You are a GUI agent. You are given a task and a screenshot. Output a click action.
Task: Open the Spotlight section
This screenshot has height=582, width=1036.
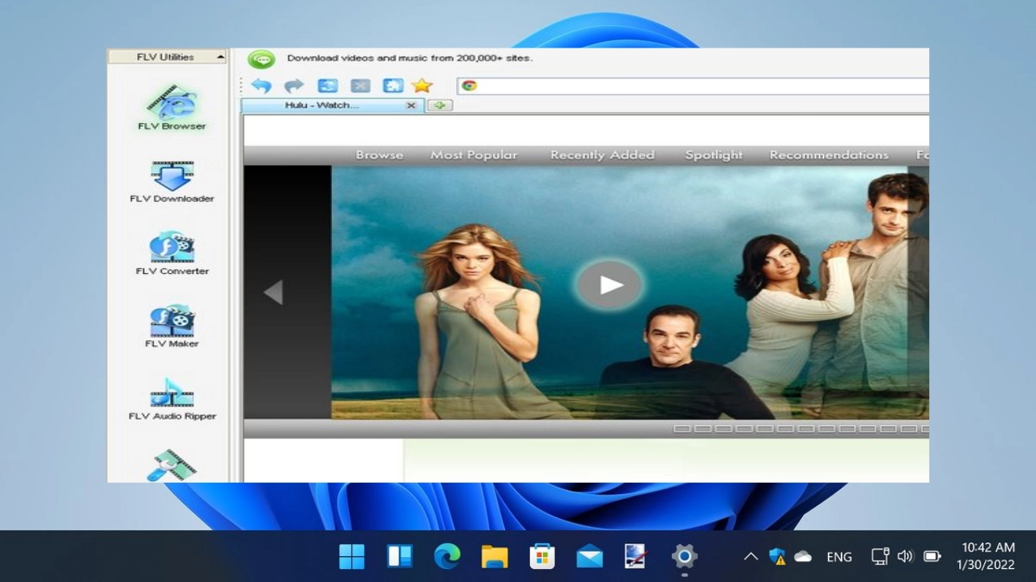713,155
